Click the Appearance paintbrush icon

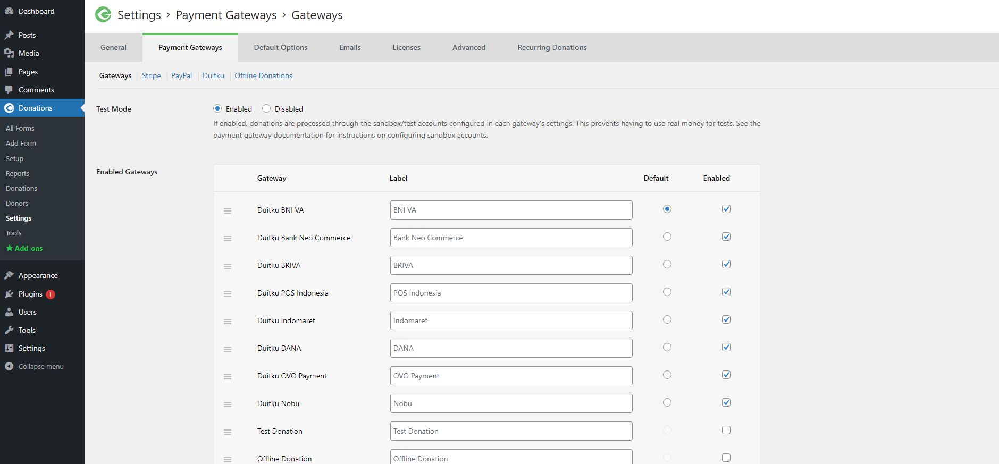[9, 275]
